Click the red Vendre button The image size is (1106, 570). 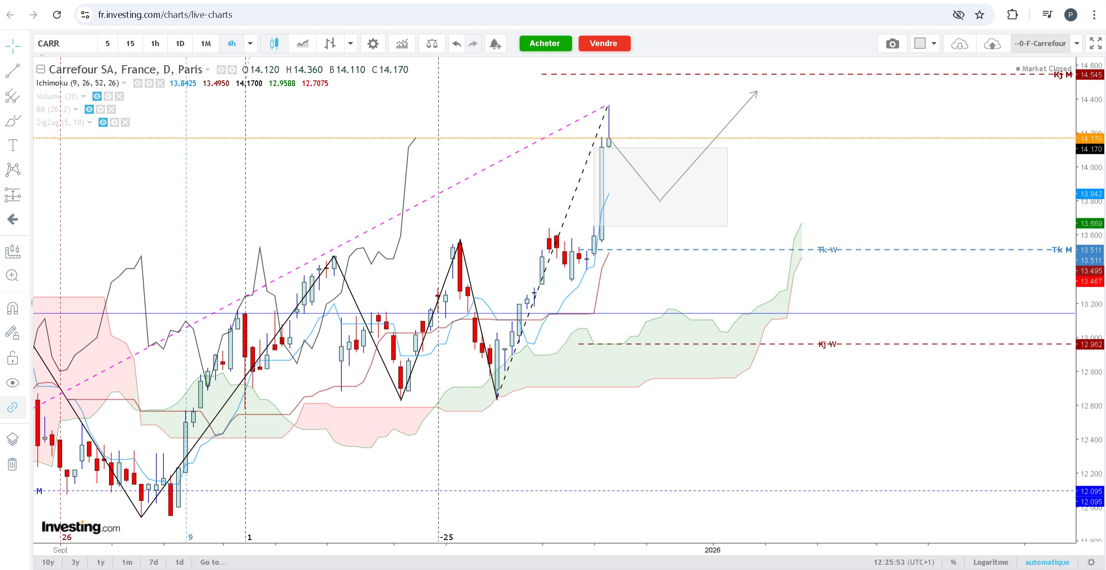[604, 43]
